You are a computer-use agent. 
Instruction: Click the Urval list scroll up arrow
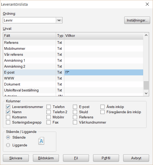pos(146,35)
